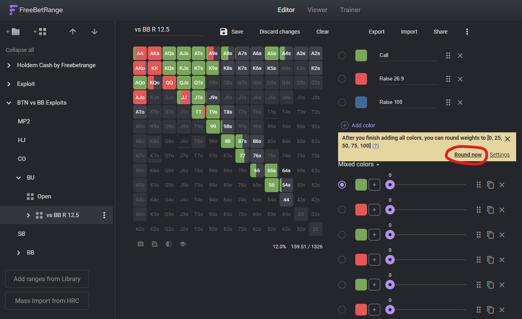Image resolution: width=522 pixels, height=319 pixels.
Task: Click the add new folder icon
Action: 13,32
